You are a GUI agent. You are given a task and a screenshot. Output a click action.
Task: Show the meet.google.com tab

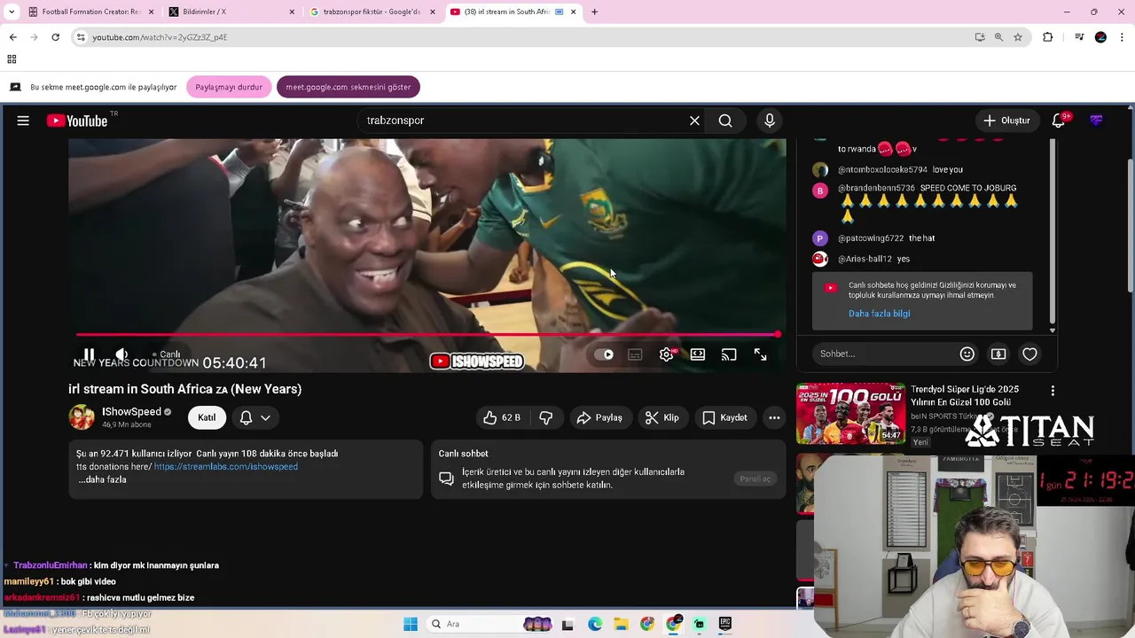[348, 87]
